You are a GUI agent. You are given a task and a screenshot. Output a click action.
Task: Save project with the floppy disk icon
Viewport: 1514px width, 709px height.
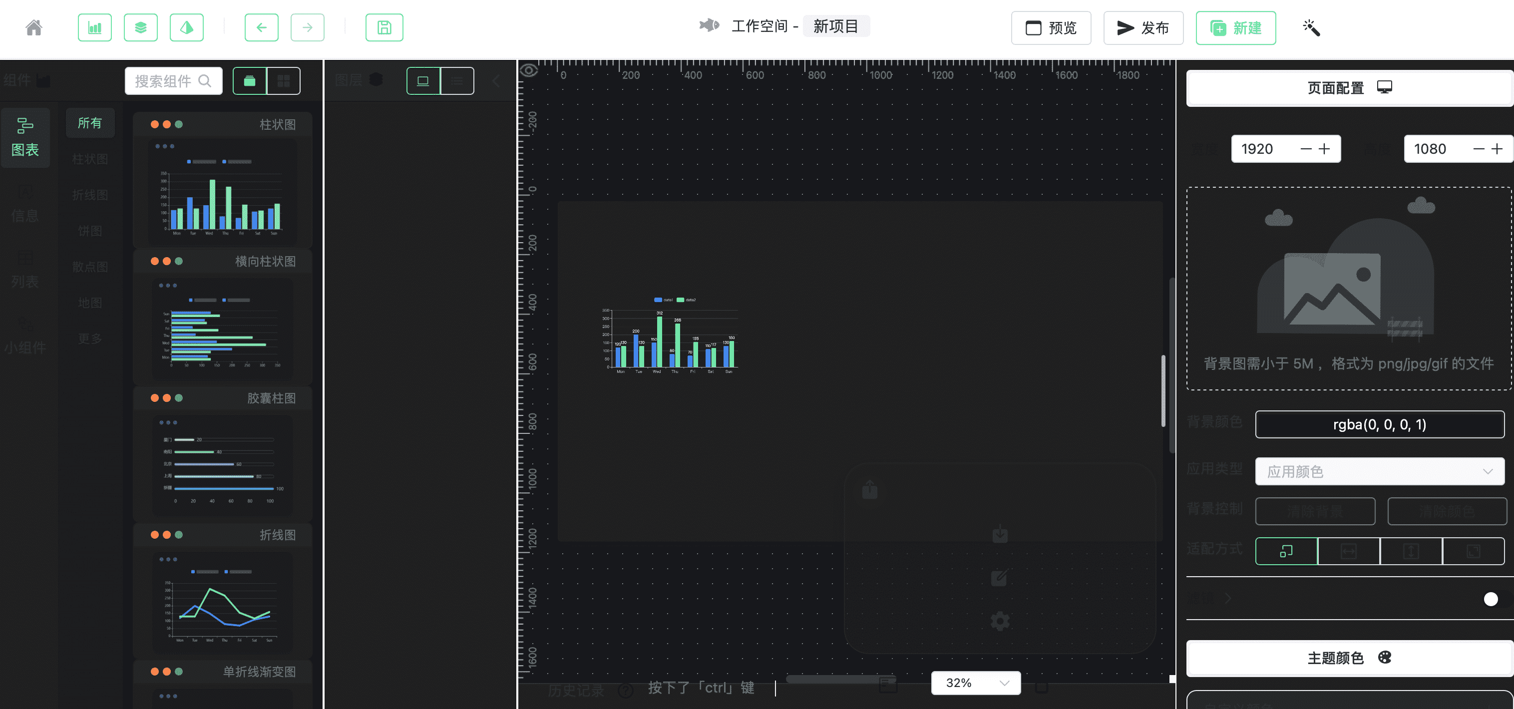[x=384, y=27]
